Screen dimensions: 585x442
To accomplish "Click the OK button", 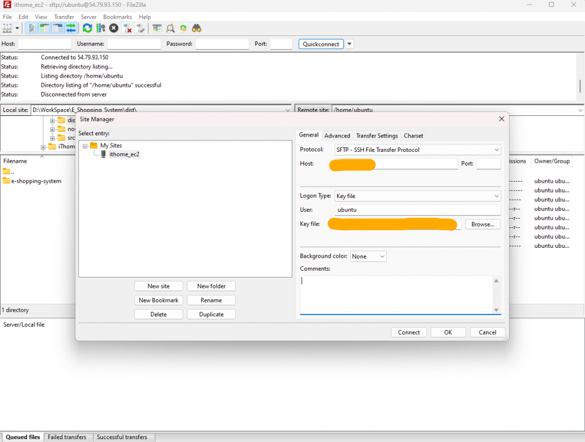I will point(448,332).
